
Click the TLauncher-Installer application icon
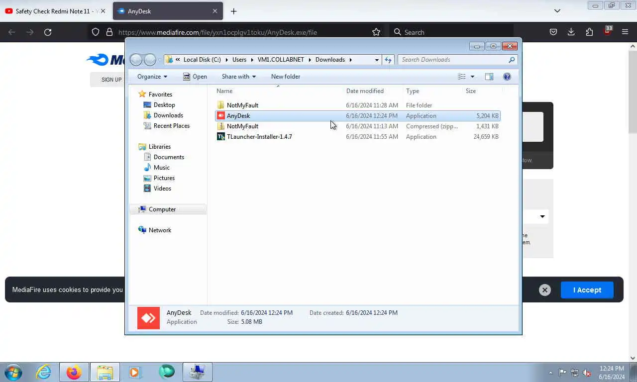pos(221,137)
